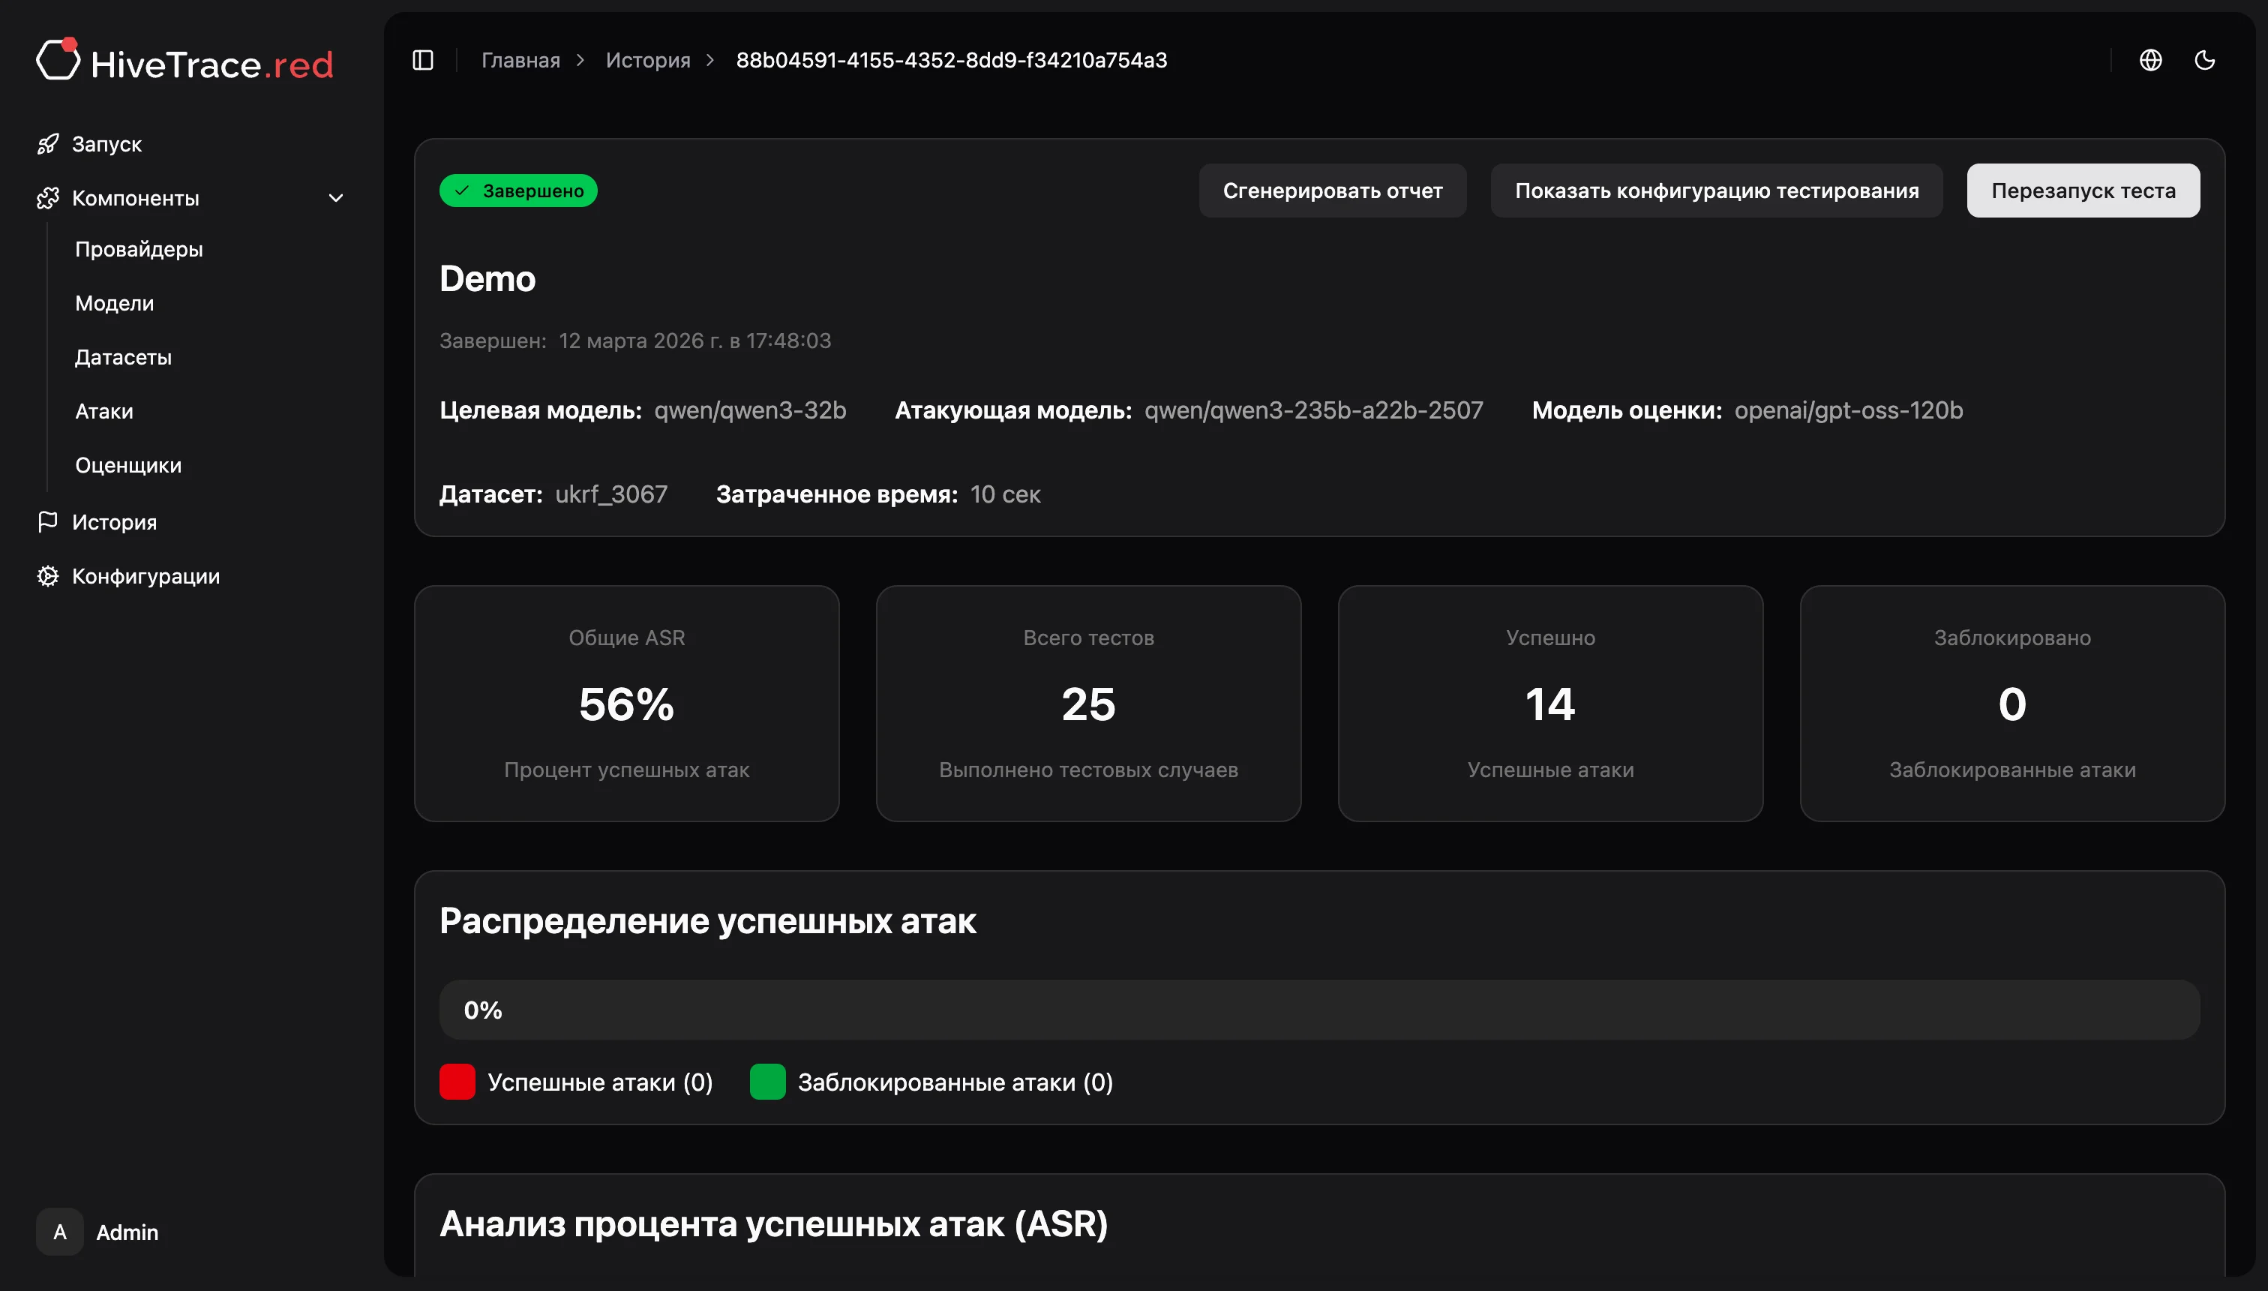2268x1291 pixels.
Task: Open Датасеты submenu item
Action: [x=123, y=357]
